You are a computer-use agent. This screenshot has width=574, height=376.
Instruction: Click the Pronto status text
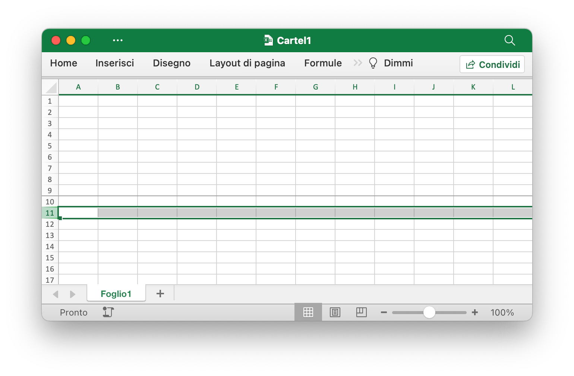click(x=74, y=313)
